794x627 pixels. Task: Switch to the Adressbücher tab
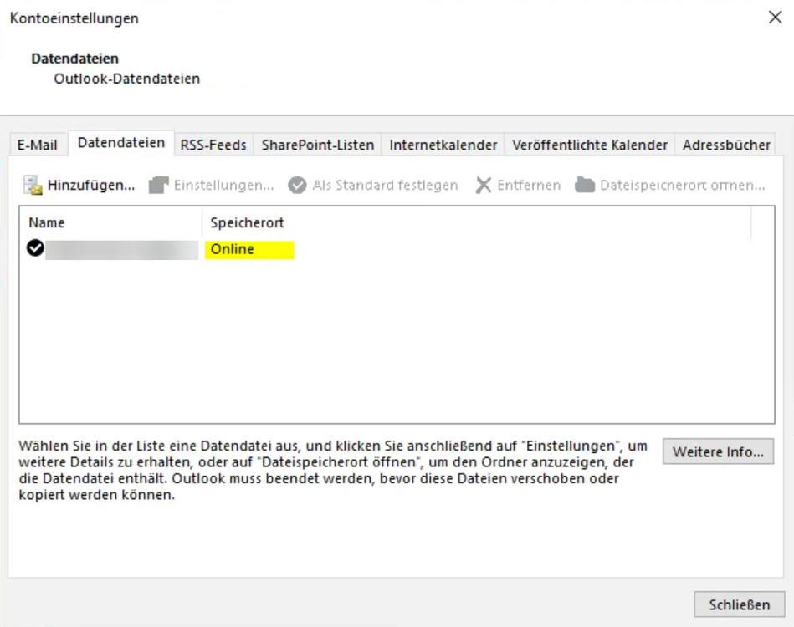click(725, 145)
